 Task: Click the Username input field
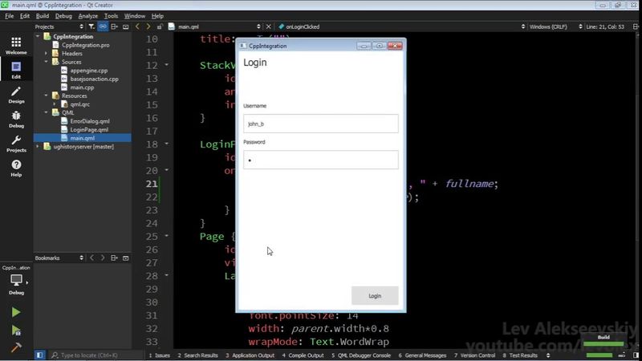point(320,124)
